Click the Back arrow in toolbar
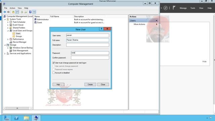Image resolution: width=215 pixels, height=121 pixels. 5,12
